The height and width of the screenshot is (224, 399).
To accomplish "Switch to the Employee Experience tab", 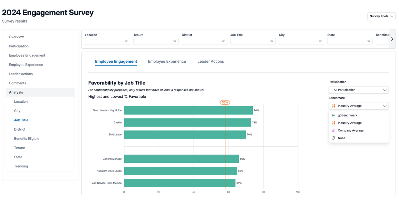I will [167, 61].
